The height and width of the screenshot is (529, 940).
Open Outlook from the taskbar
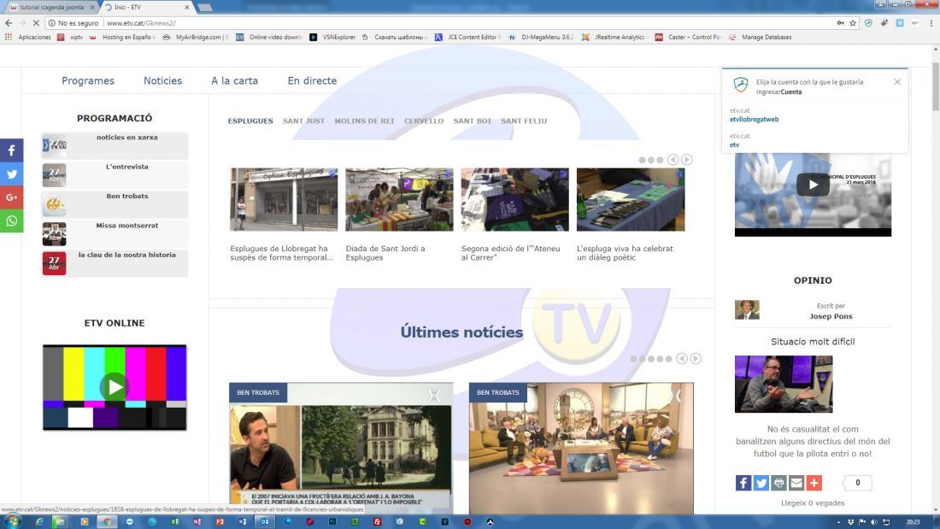coord(265,522)
